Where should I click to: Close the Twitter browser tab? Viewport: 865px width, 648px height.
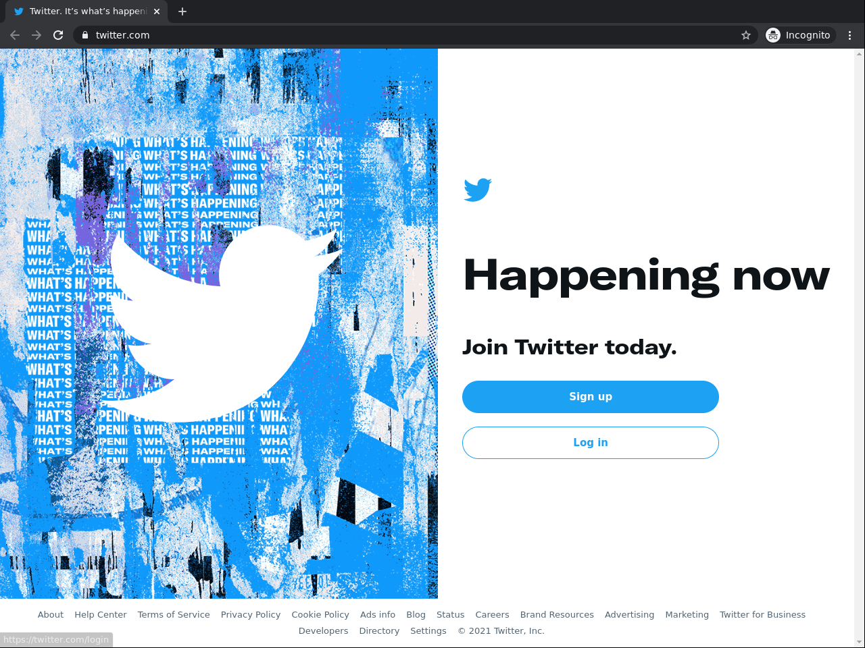[x=157, y=11]
